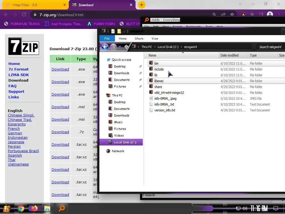Open the FAQ link on the 7-Zip site
The image size is (285, 214).
[x=12, y=86]
